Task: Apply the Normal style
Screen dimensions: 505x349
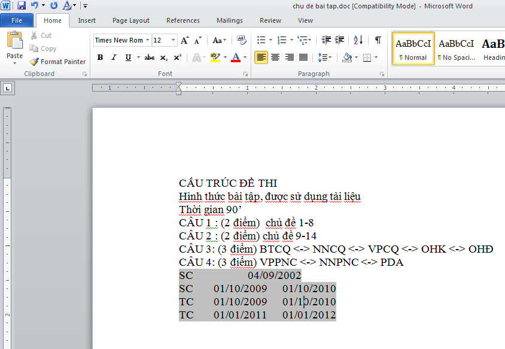Action: (413, 48)
